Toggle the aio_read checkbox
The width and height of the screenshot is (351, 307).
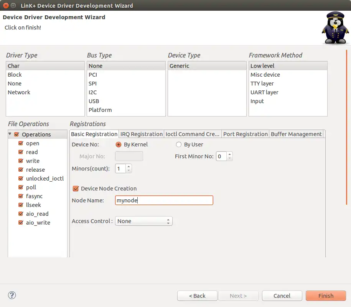pos(21,214)
